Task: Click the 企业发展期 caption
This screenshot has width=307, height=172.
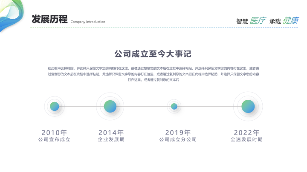Action: tap(111, 140)
